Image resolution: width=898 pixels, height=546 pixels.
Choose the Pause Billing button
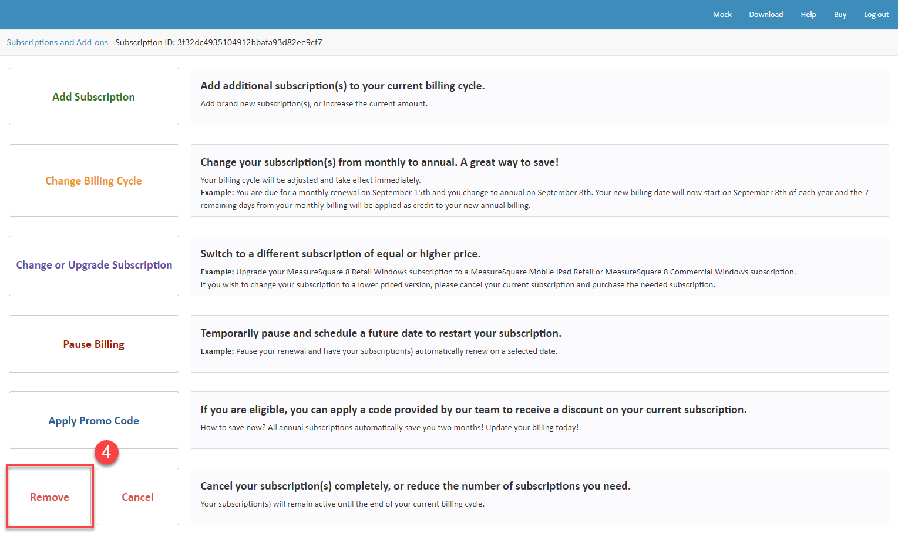94,344
